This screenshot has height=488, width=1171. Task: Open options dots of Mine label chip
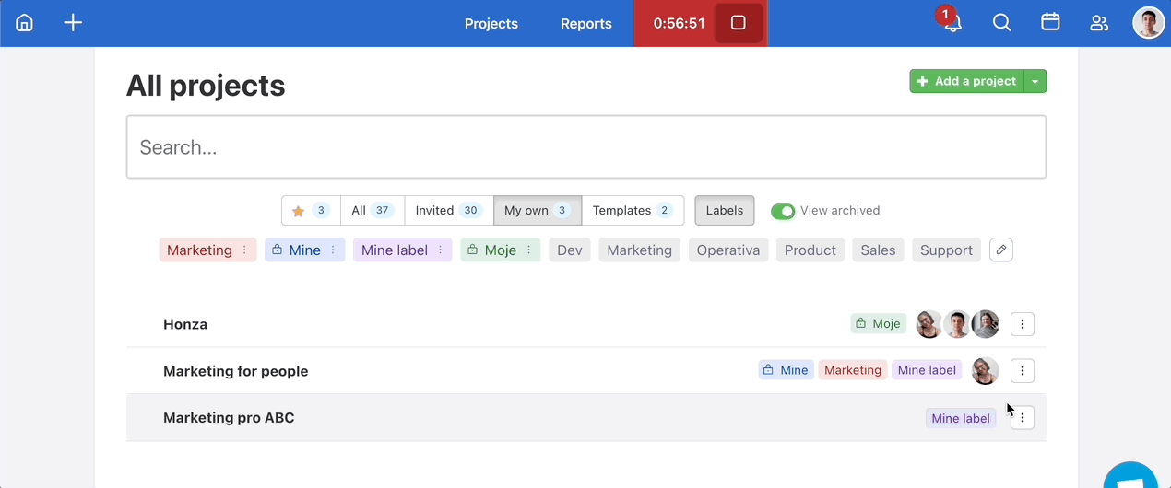441,250
